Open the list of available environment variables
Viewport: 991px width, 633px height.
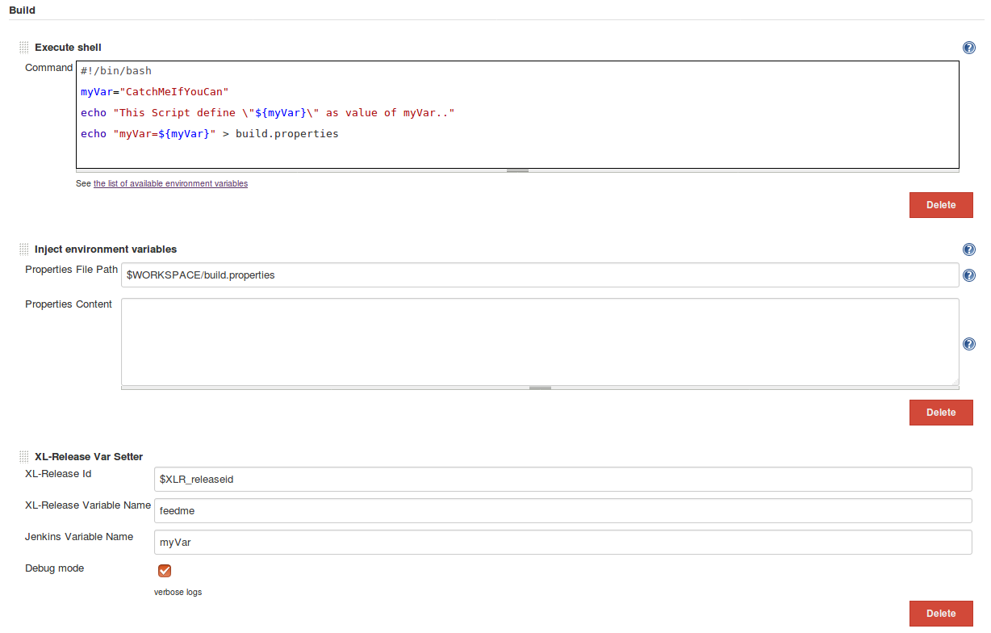click(170, 184)
